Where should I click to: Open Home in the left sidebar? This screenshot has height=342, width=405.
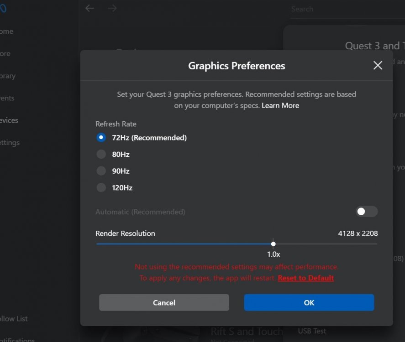tap(6, 31)
